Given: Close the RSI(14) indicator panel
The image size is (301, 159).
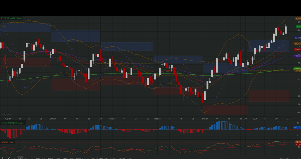Looking at the screenshot, I should (x=298, y=142).
